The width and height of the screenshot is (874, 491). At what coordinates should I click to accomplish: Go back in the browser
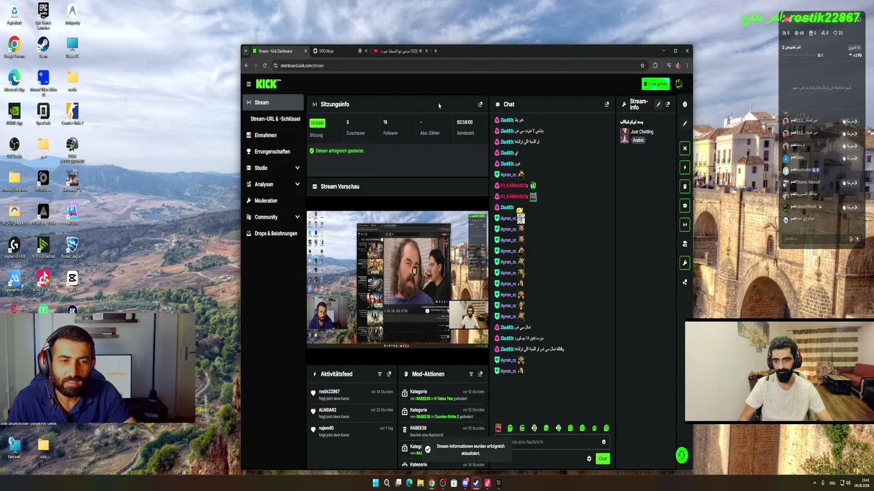(x=246, y=65)
